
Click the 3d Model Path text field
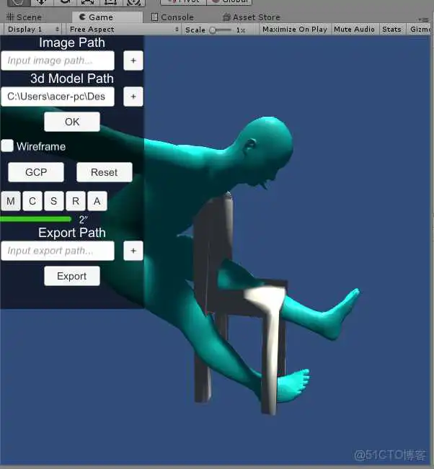click(x=58, y=97)
